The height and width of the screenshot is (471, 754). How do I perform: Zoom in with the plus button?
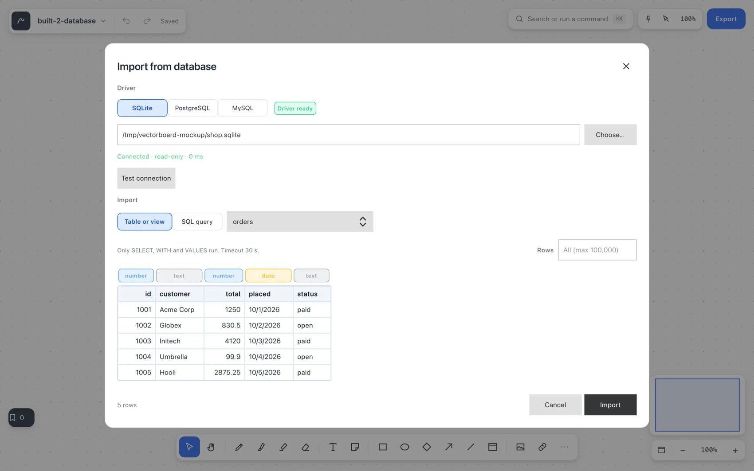[x=735, y=450]
